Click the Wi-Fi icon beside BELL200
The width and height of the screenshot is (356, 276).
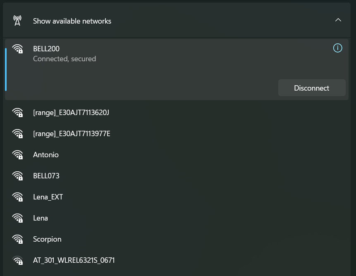(x=18, y=49)
